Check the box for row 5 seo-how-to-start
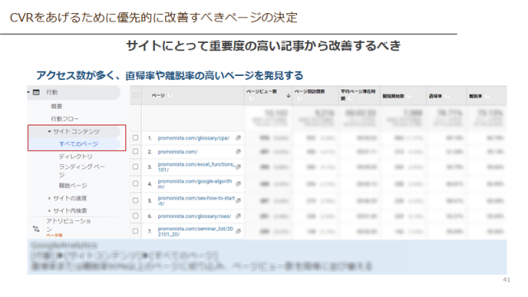This screenshot has width=528, height=297. 135,200
